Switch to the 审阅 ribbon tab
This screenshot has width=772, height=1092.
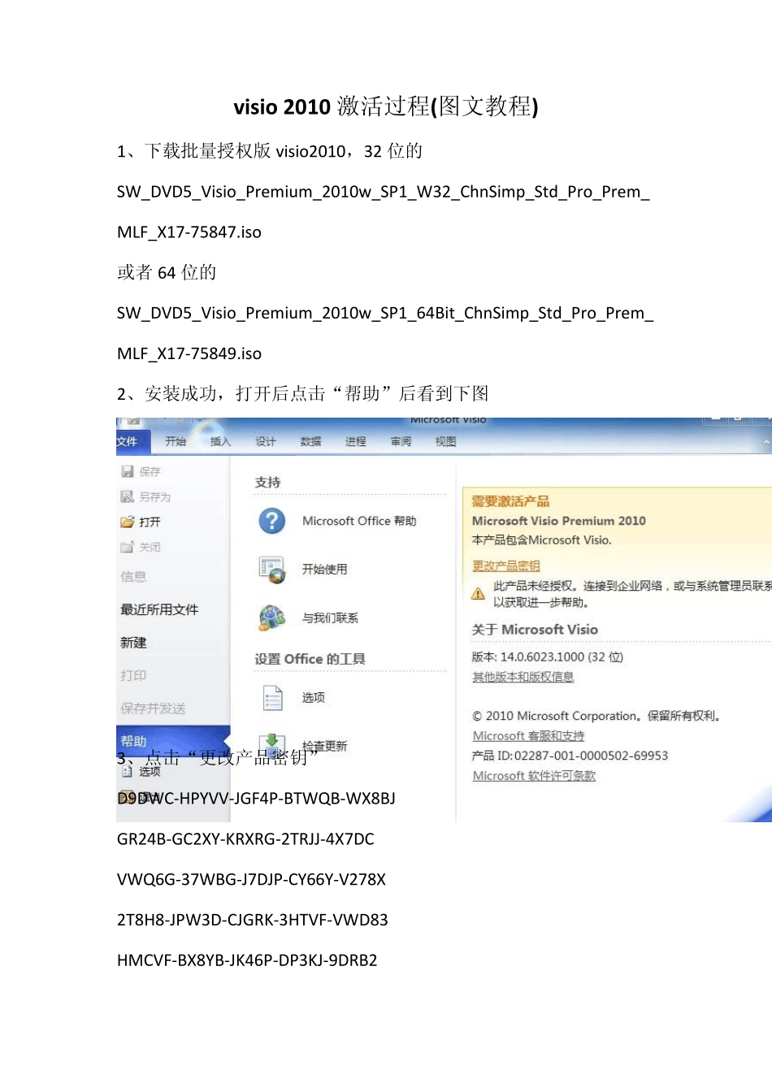tap(401, 441)
